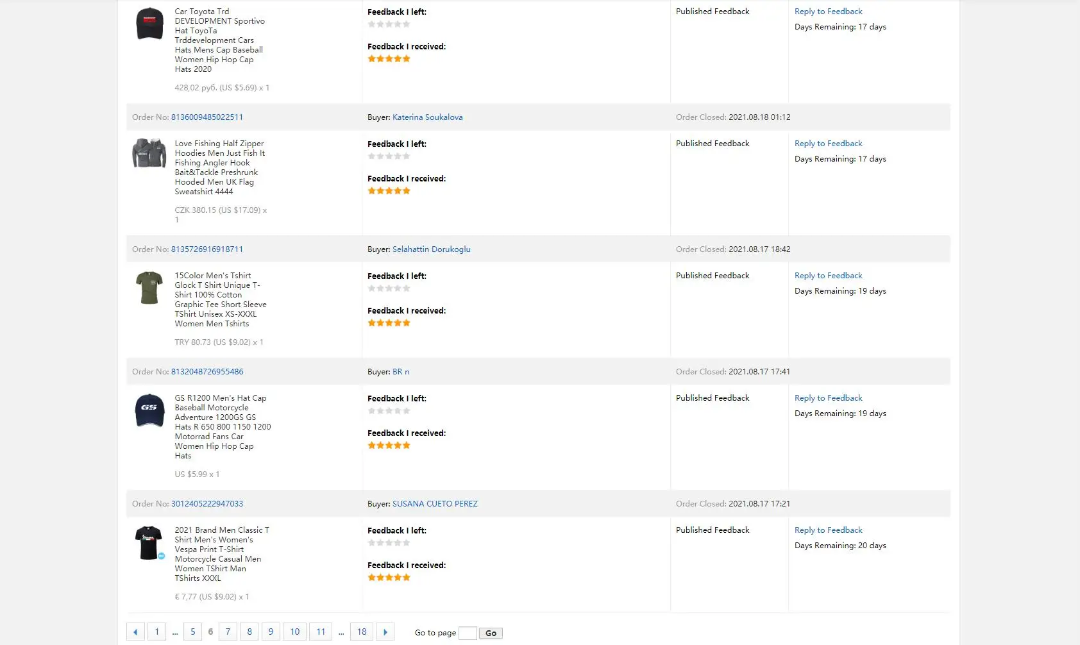The height and width of the screenshot is (645, 1080).
Task: Reply to Feedback for the Vespa T-shirt order
Action: tap(828, 530)
